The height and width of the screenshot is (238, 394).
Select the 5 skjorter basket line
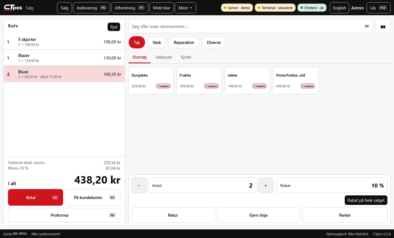[x=64, y=42]
